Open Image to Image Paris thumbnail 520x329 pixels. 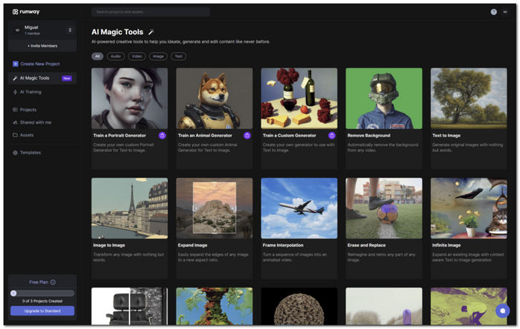130,208
